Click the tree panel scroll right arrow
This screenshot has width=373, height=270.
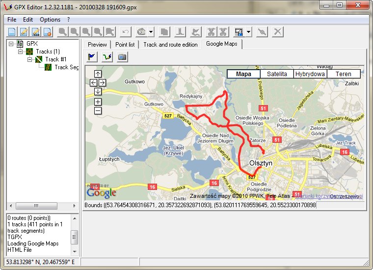pos(75,206)
